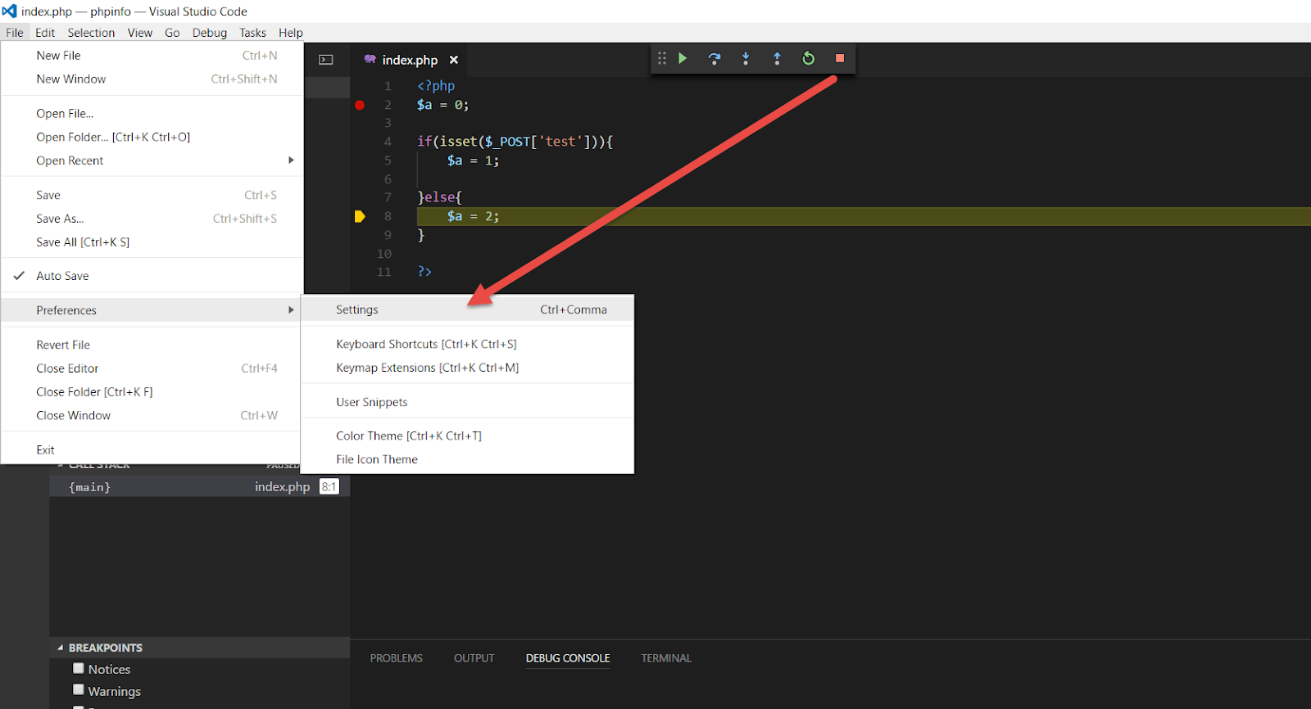Toggle the Warnings breakpoint checkbox
Screen dimensions: 1311x709
point(79,689)
